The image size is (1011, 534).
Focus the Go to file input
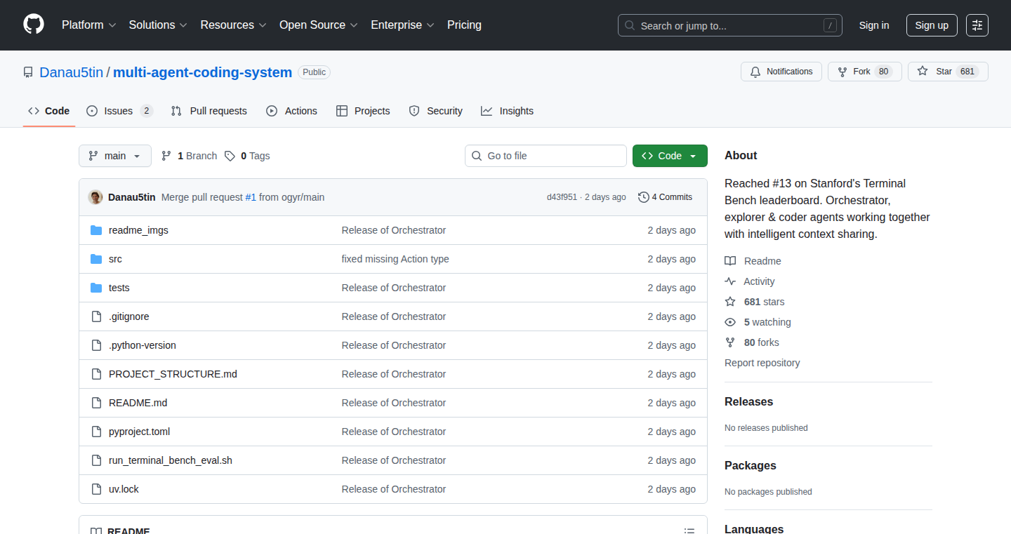(x=546, y=156)
